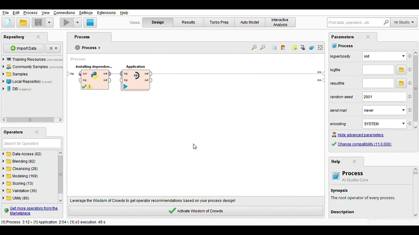Viewport: 419px width, 235px height.
Task: Expand the Samples folder
Action: (3, 74)
